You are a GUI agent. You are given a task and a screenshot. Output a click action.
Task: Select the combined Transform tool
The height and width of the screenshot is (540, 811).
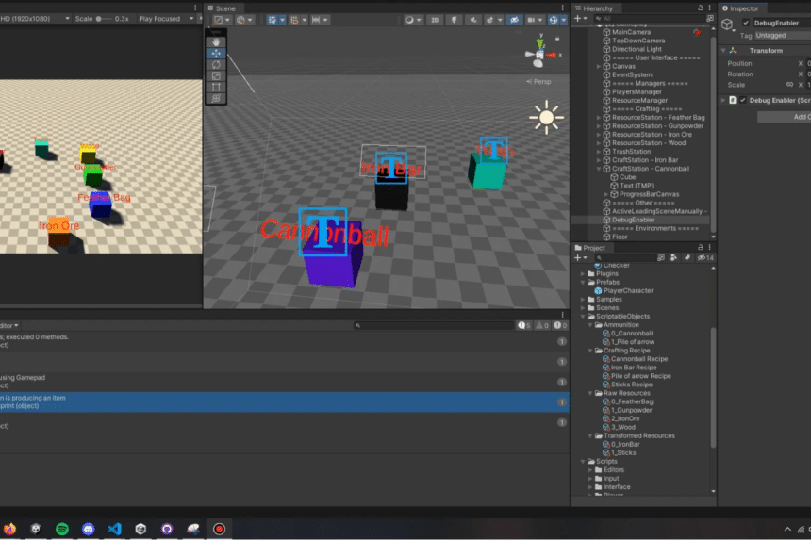click(216, 98)
